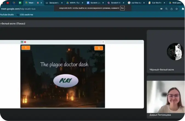The width and height of the screenshot is (185, 121).
Task: Open the extensions puzzle icon
Action: coord(183,9)
